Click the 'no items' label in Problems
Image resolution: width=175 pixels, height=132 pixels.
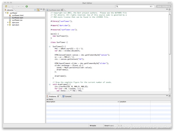pos(50,99)
